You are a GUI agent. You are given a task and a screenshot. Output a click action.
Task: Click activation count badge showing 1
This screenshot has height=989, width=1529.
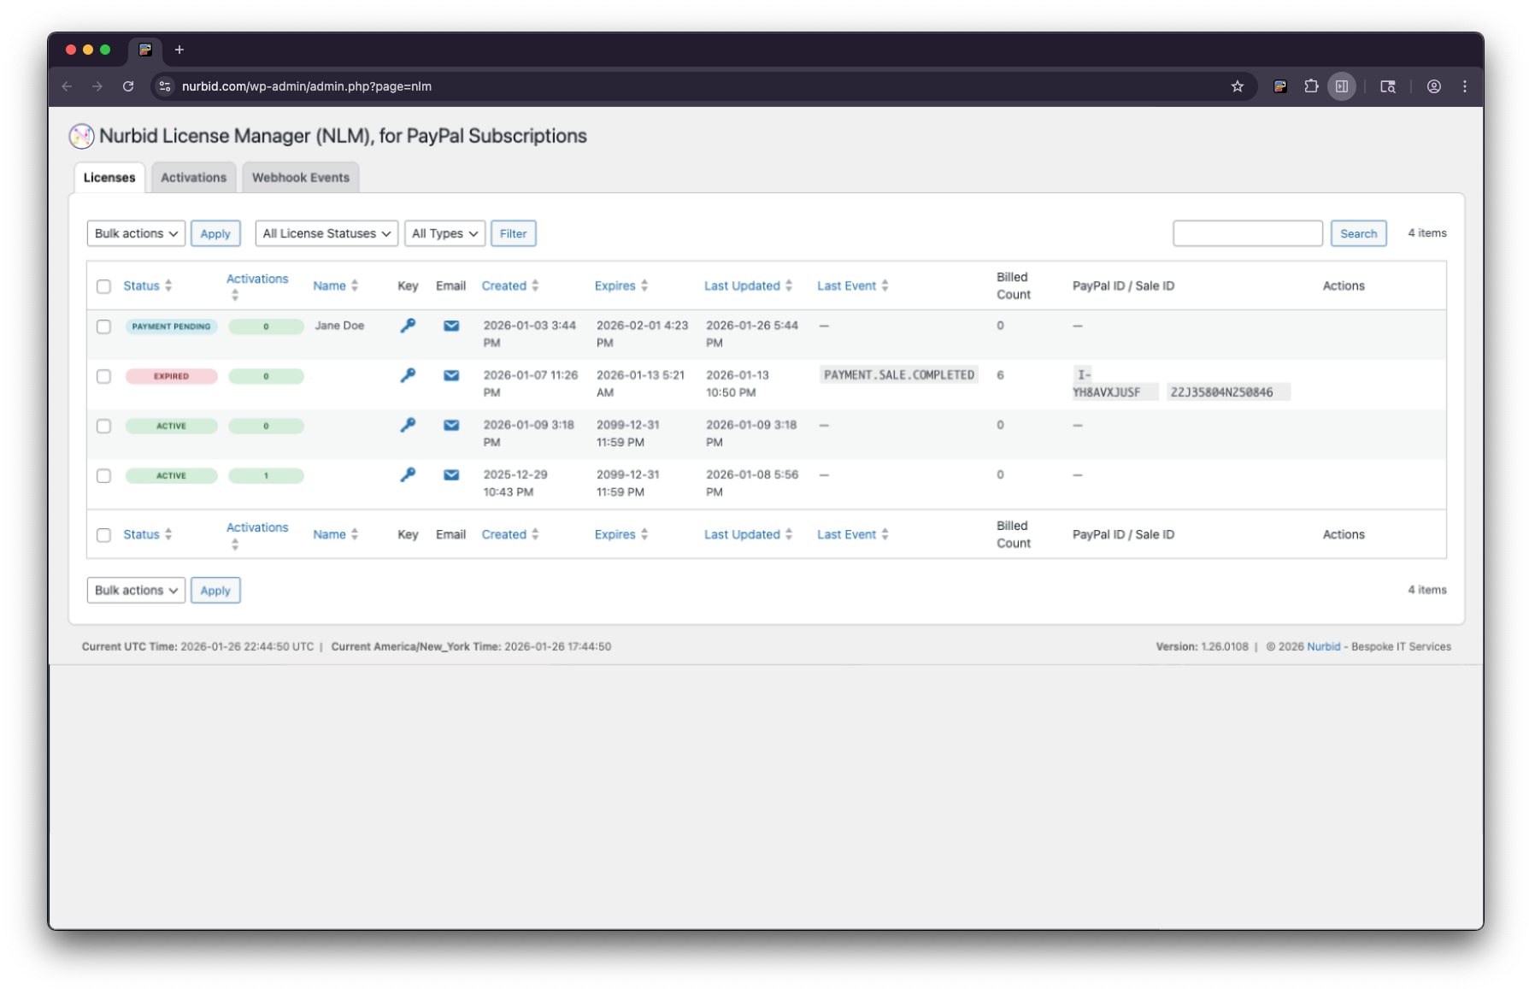(266, 475)
